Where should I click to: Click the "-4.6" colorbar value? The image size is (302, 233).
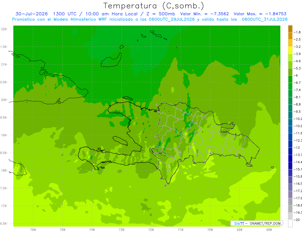tap(297, 61)
